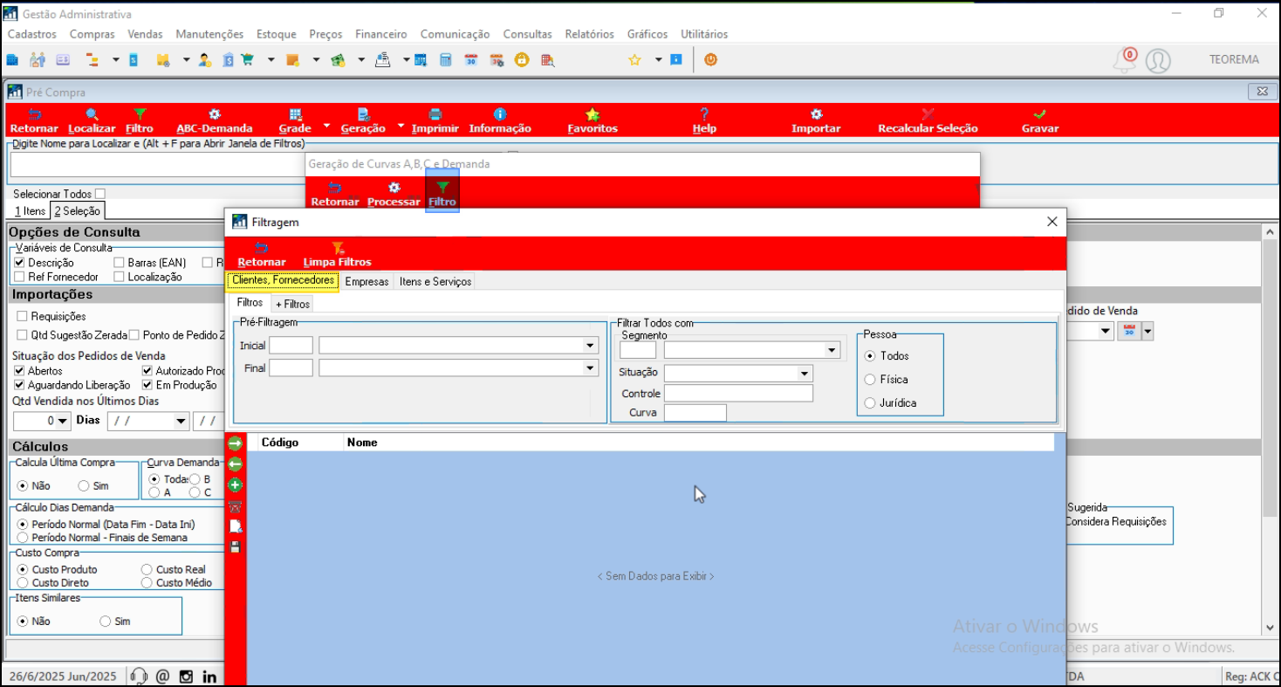Click Localizar in Pré Compra toolbar

(92, 120)
